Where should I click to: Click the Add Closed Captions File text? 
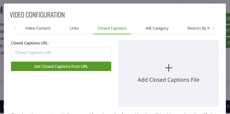pos(168,80)
